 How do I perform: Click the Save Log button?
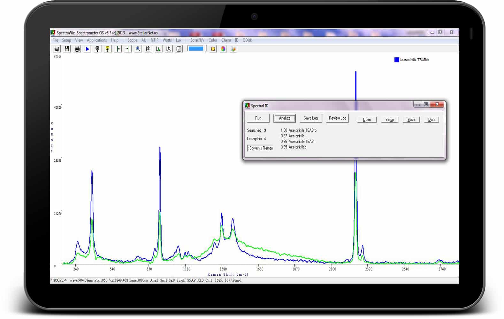(311, 118)
